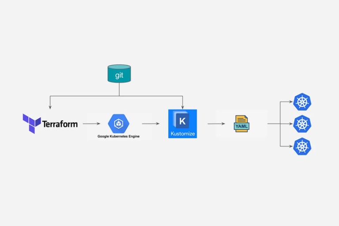Select the Google Kubernetes Engine hexagon icon
Screen dimensions: 339x226
(119, 124)
